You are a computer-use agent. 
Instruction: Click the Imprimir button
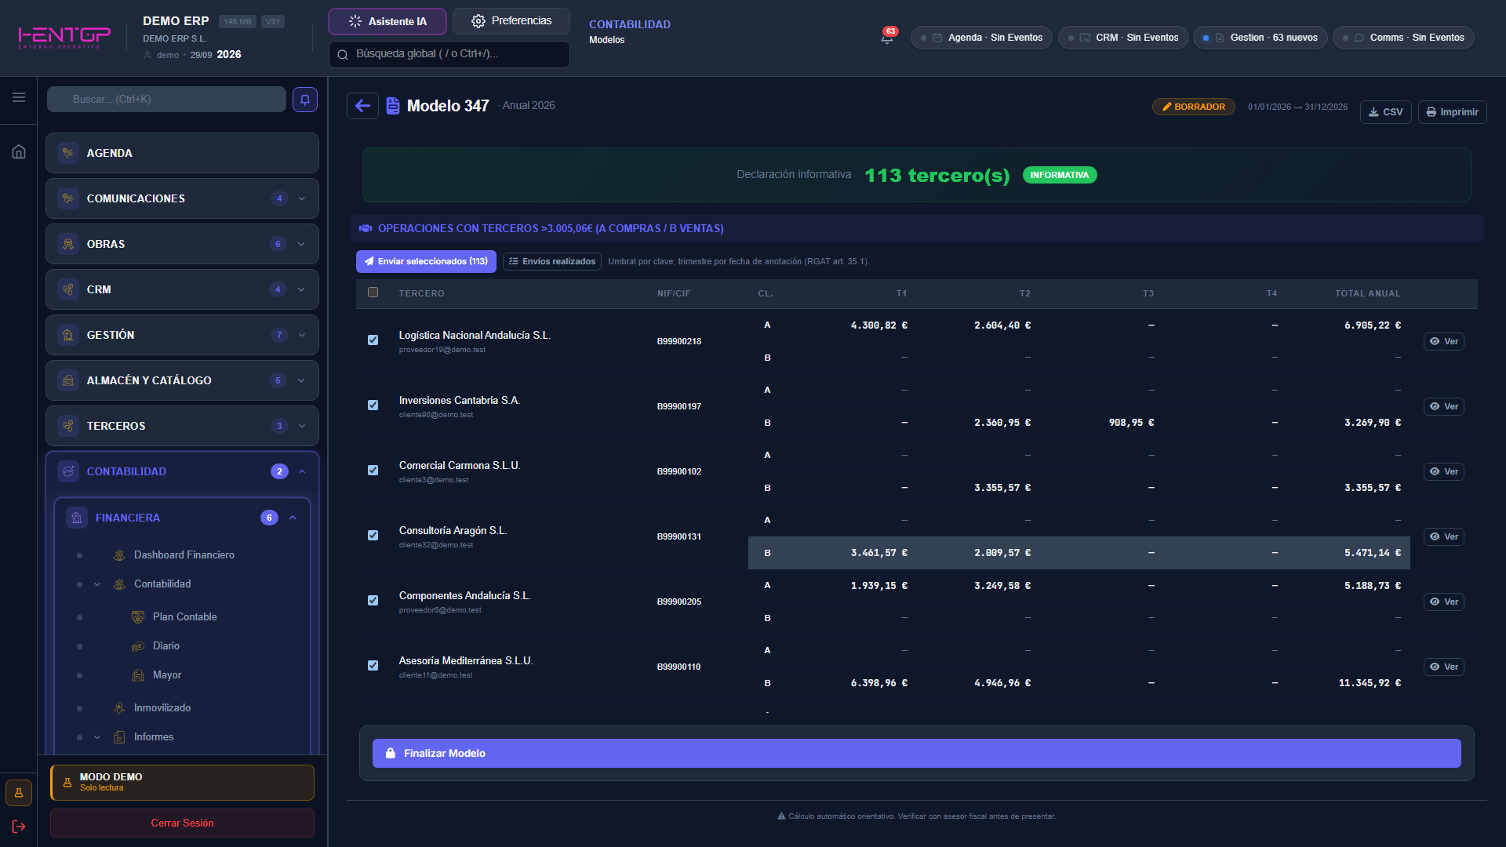[x=1452, y=112]
